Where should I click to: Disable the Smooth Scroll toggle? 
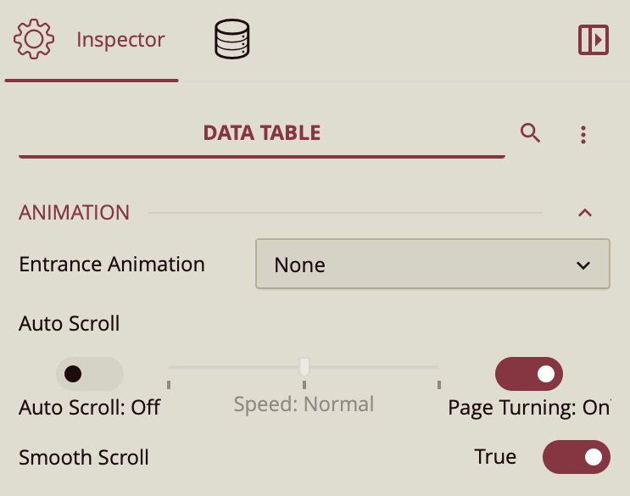coord(577,457)
